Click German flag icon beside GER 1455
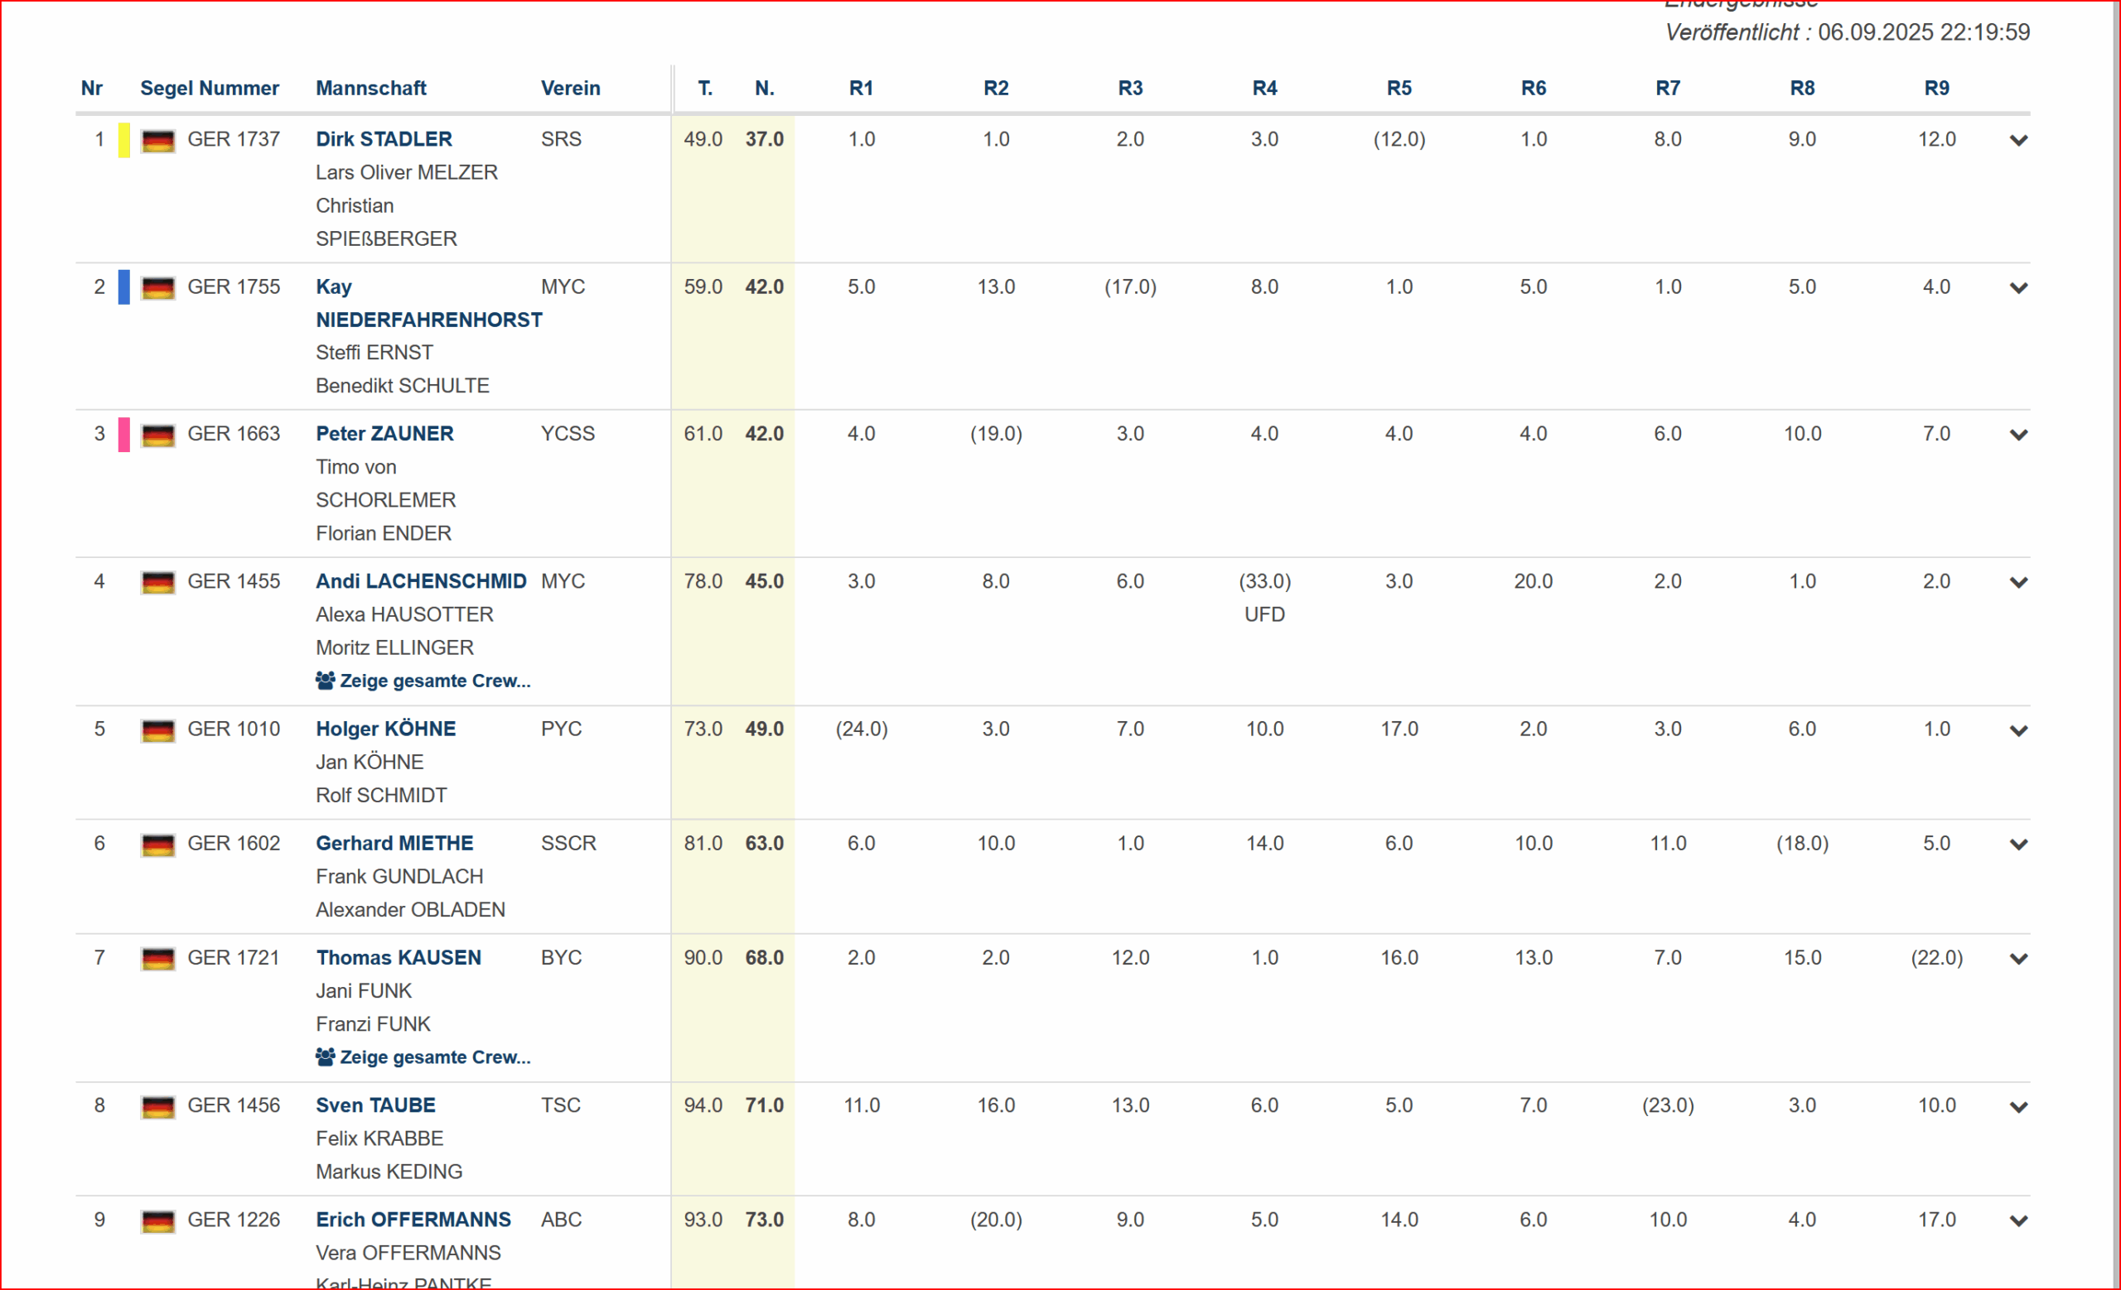 point(157,582)
